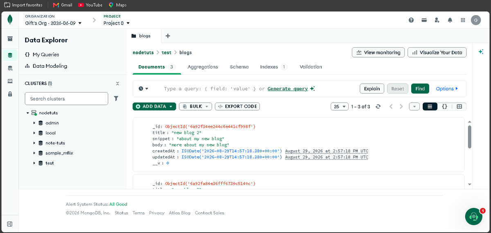Expand the test database
Viewport: 491px width, 233px height.
34,163
